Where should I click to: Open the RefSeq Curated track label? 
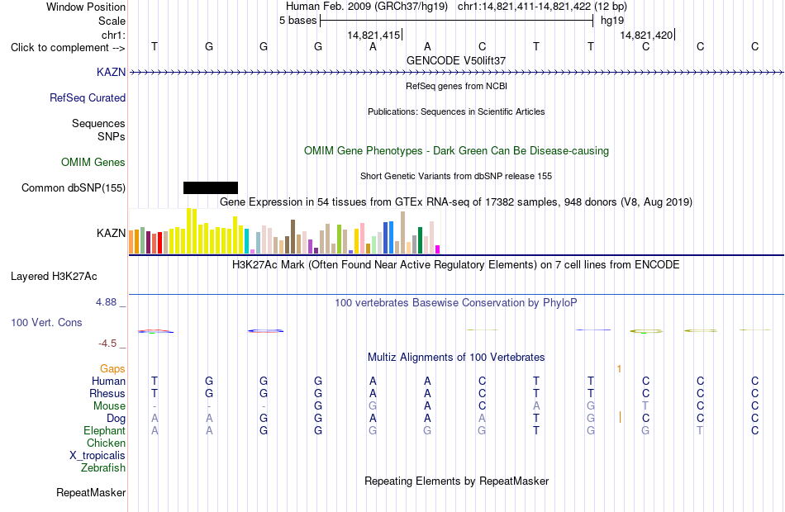click(x=88, y=97)
